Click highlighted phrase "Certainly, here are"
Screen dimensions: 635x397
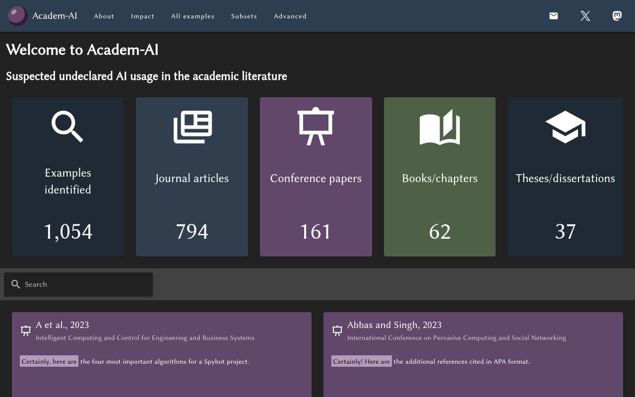49,361
